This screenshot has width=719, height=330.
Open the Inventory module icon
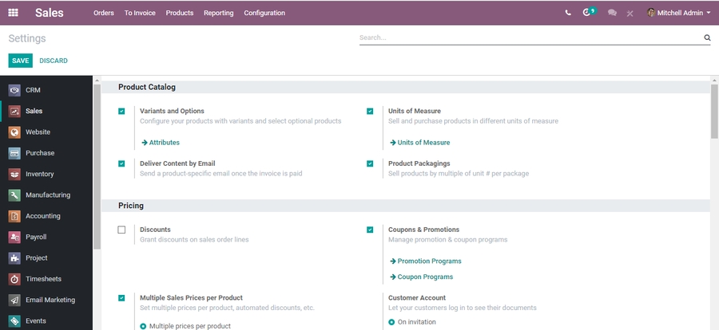[x=14, y=174]
